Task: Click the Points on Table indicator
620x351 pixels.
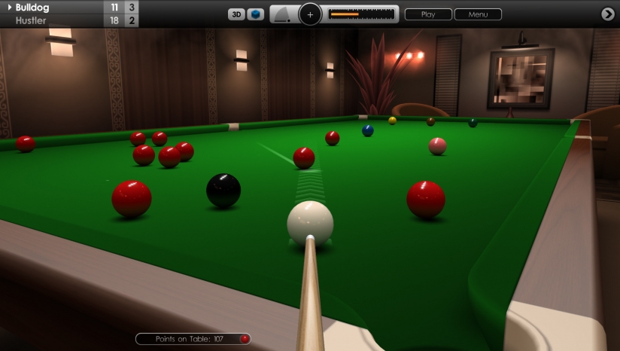Action: [x=193, y=339]
